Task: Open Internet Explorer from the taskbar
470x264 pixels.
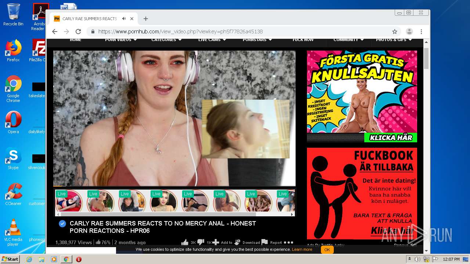Action: coord(29,259)
